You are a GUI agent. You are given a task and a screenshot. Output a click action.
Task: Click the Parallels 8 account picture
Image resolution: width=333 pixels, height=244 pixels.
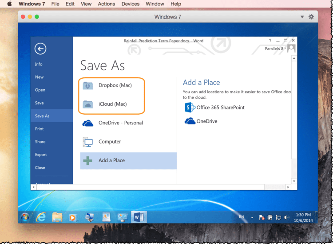(x=291, y=48)
